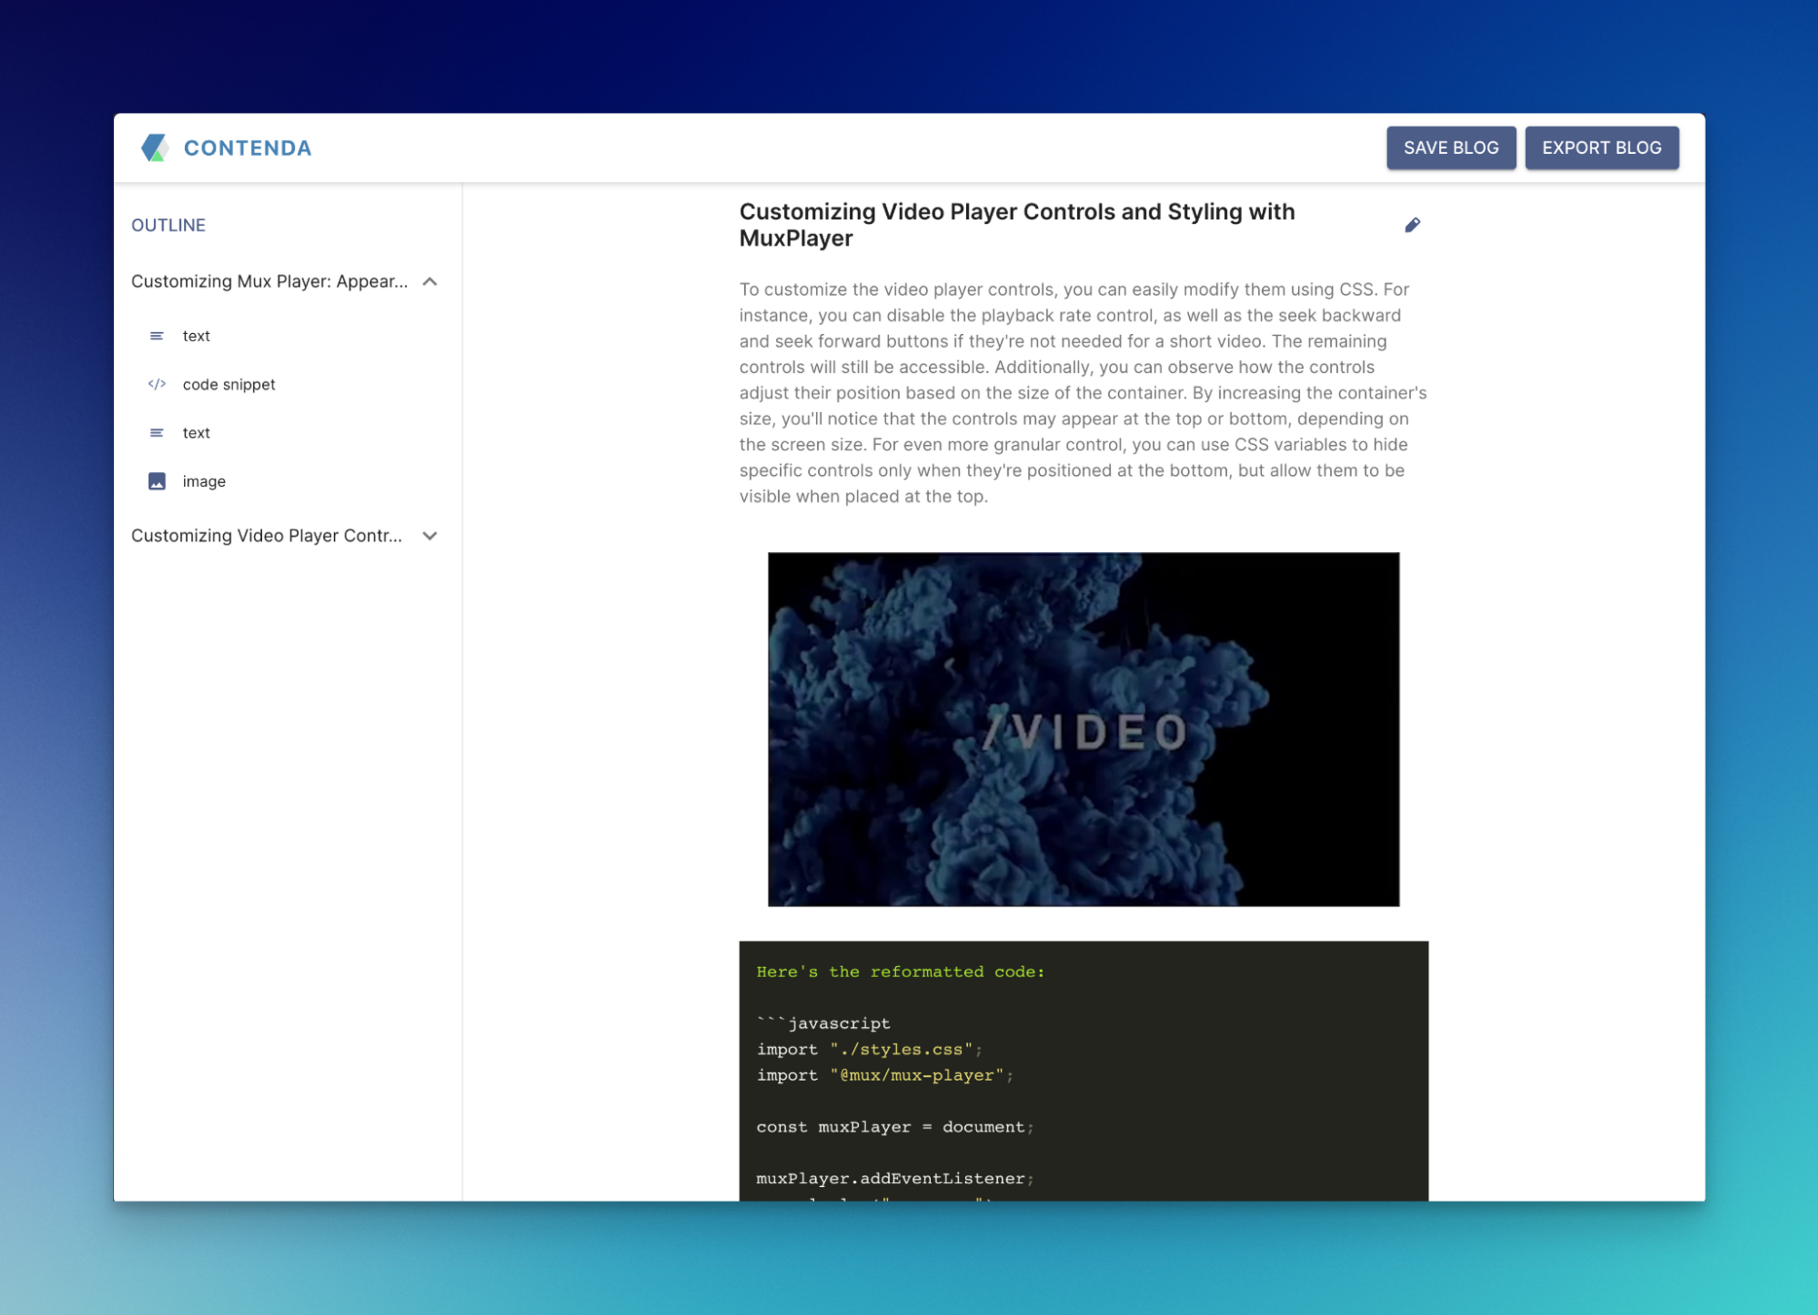The width and height of the screenshot is (1818, 1315).
Task: Open 'Customizing Mux Player: Appear...' outline section
Action: coord(269,281)
